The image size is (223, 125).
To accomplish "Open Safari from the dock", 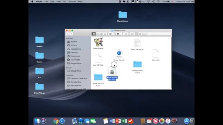I will click(62, 121).
